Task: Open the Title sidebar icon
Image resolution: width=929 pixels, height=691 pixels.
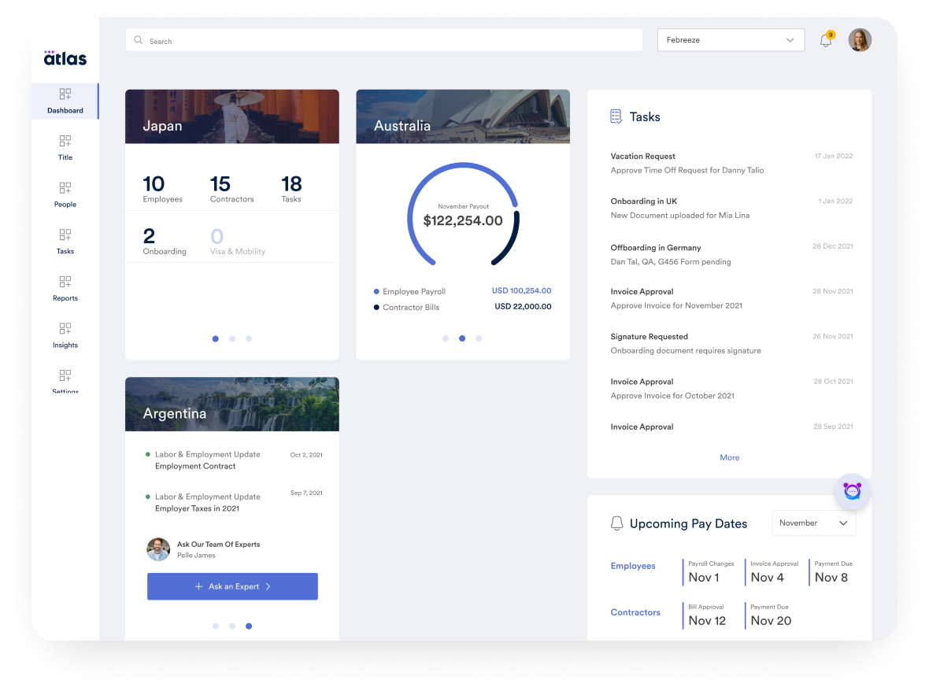Action: [65, 141]
